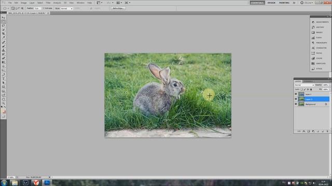
Task: Click the Refine Edge button
Action: 118,8
